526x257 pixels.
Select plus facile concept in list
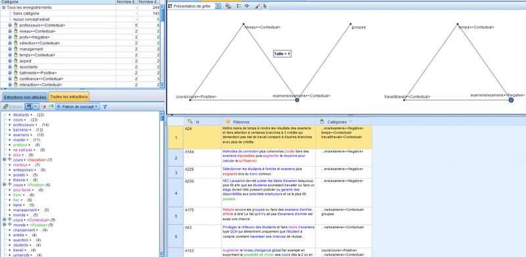pyautogui.click(x=22, y=190)
